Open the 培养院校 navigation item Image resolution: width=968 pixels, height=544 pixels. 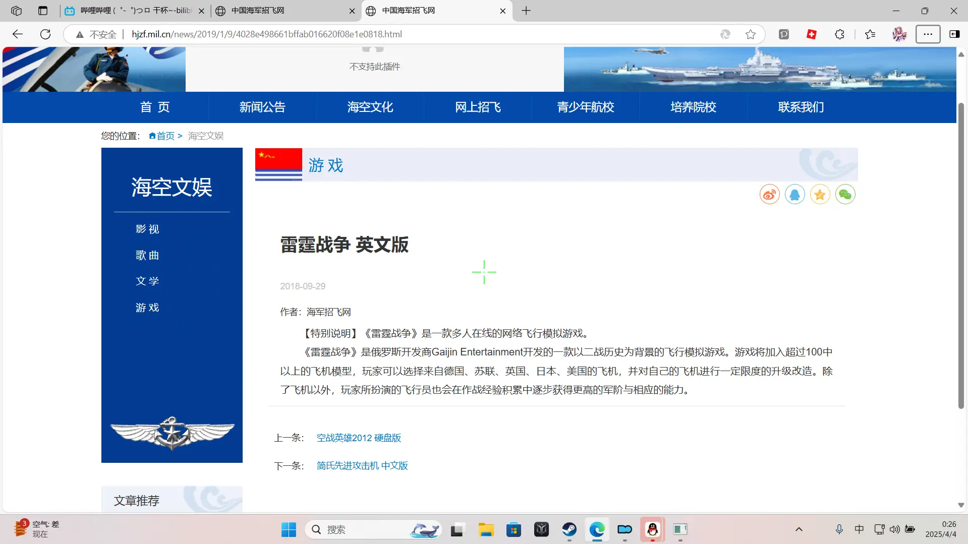(693, 107)
